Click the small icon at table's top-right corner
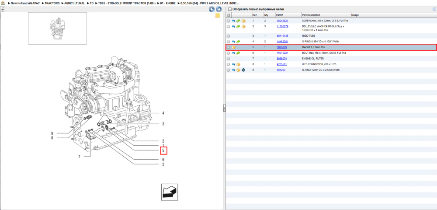Viewport: 437px width, 210px height. (434, 9)
